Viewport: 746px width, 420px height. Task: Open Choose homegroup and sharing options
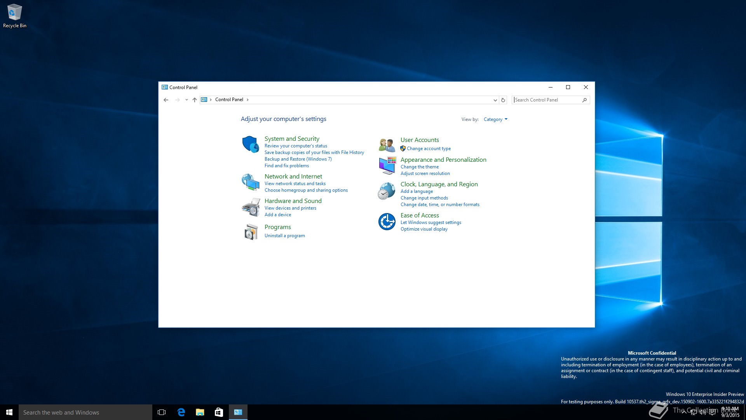tap(306, 190)
